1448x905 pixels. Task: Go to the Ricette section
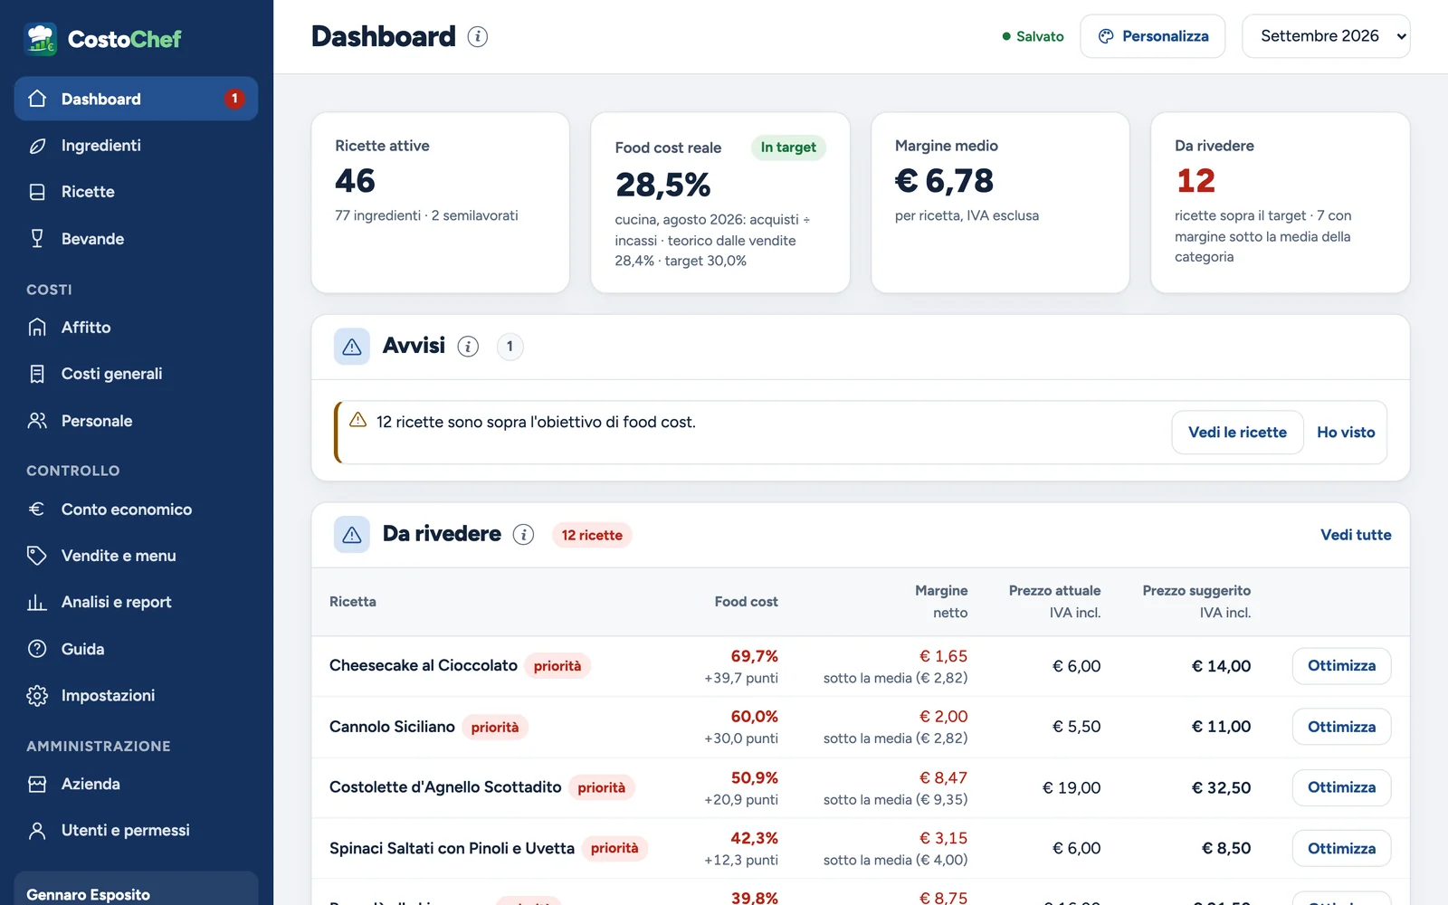(x=136, y=192)
